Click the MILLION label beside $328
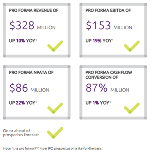 point(46,27)
